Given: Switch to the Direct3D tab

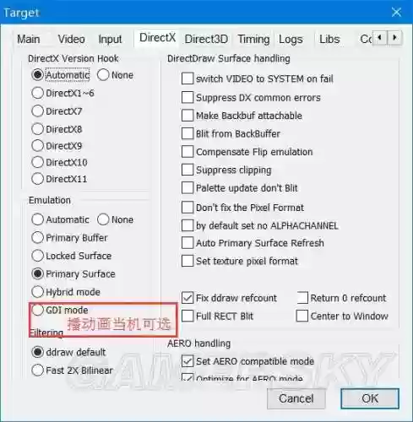Looking at the screenshot, I should point(206,39).
